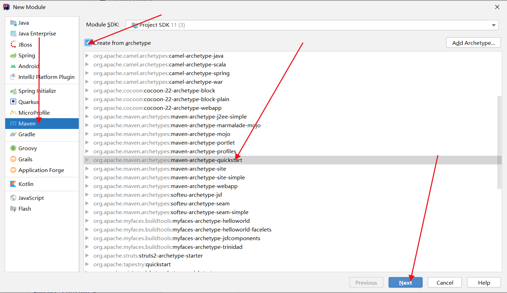
Task: Select myfaces-archetype-helloworld-facelets row
Action: [291, 229]
